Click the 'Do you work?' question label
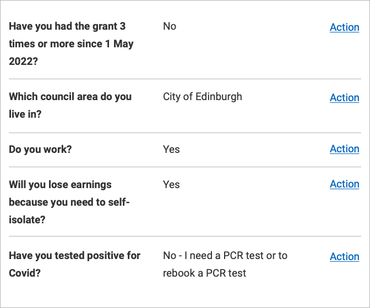This screenshot has height=308, width=370. (x=40, y=150)
